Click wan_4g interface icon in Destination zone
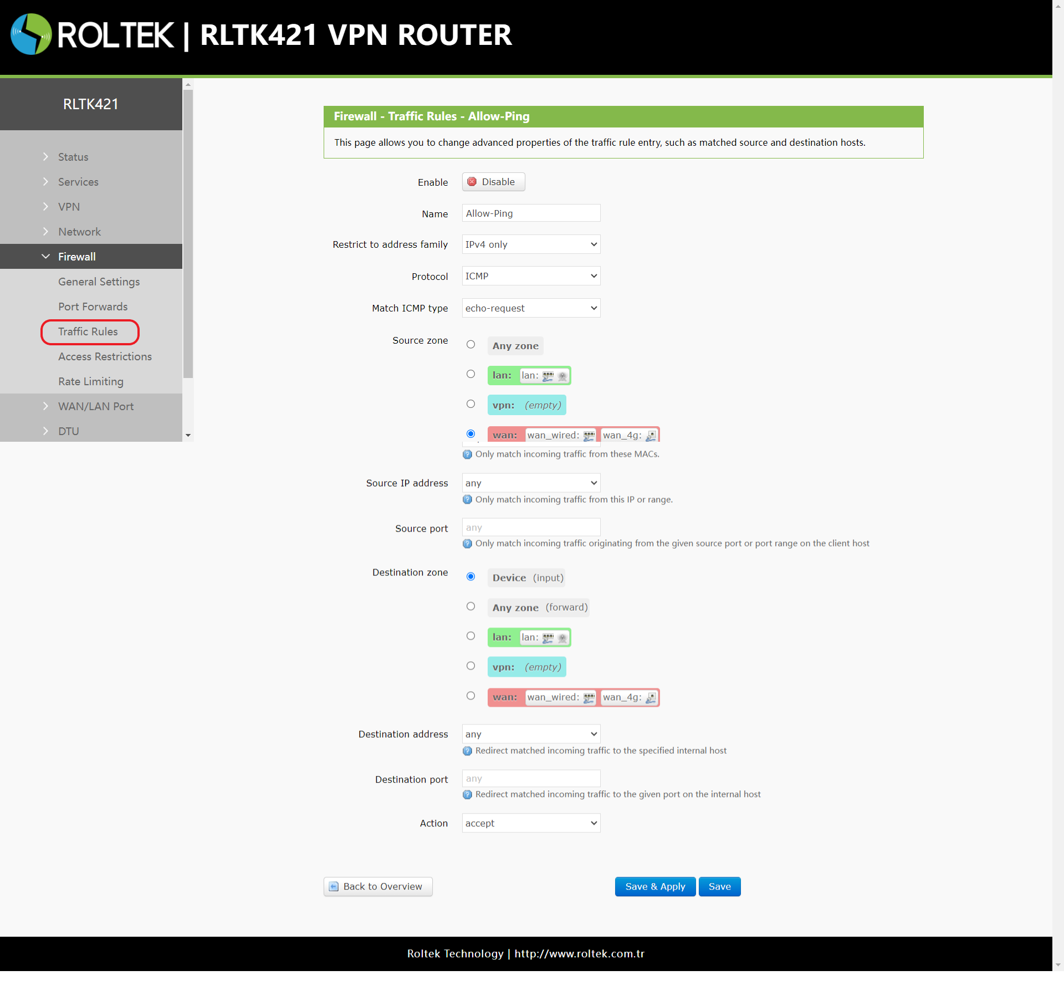1064x1006 pixels. point(651,698)
